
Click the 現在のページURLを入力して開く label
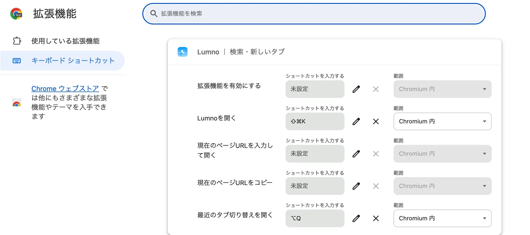pyautogui.click(x=235, y=150)
